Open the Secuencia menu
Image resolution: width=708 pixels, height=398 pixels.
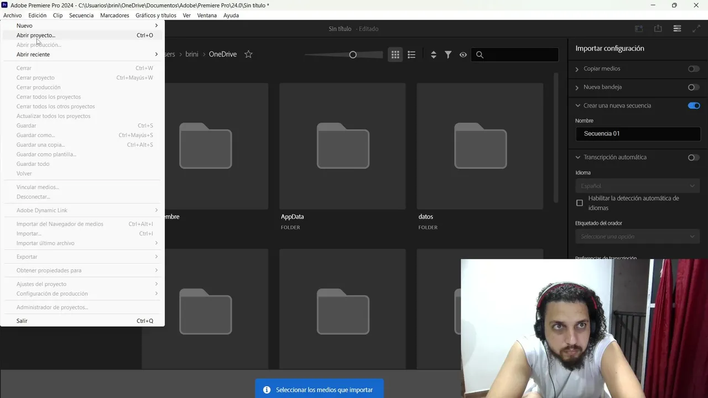[81, 15]
